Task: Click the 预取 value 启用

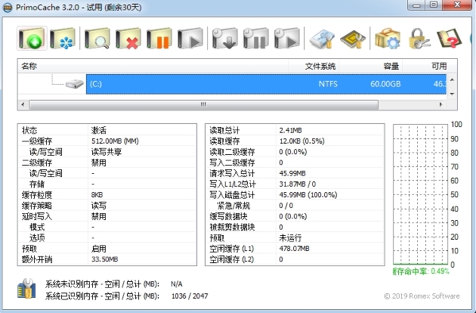Action: 99,249
